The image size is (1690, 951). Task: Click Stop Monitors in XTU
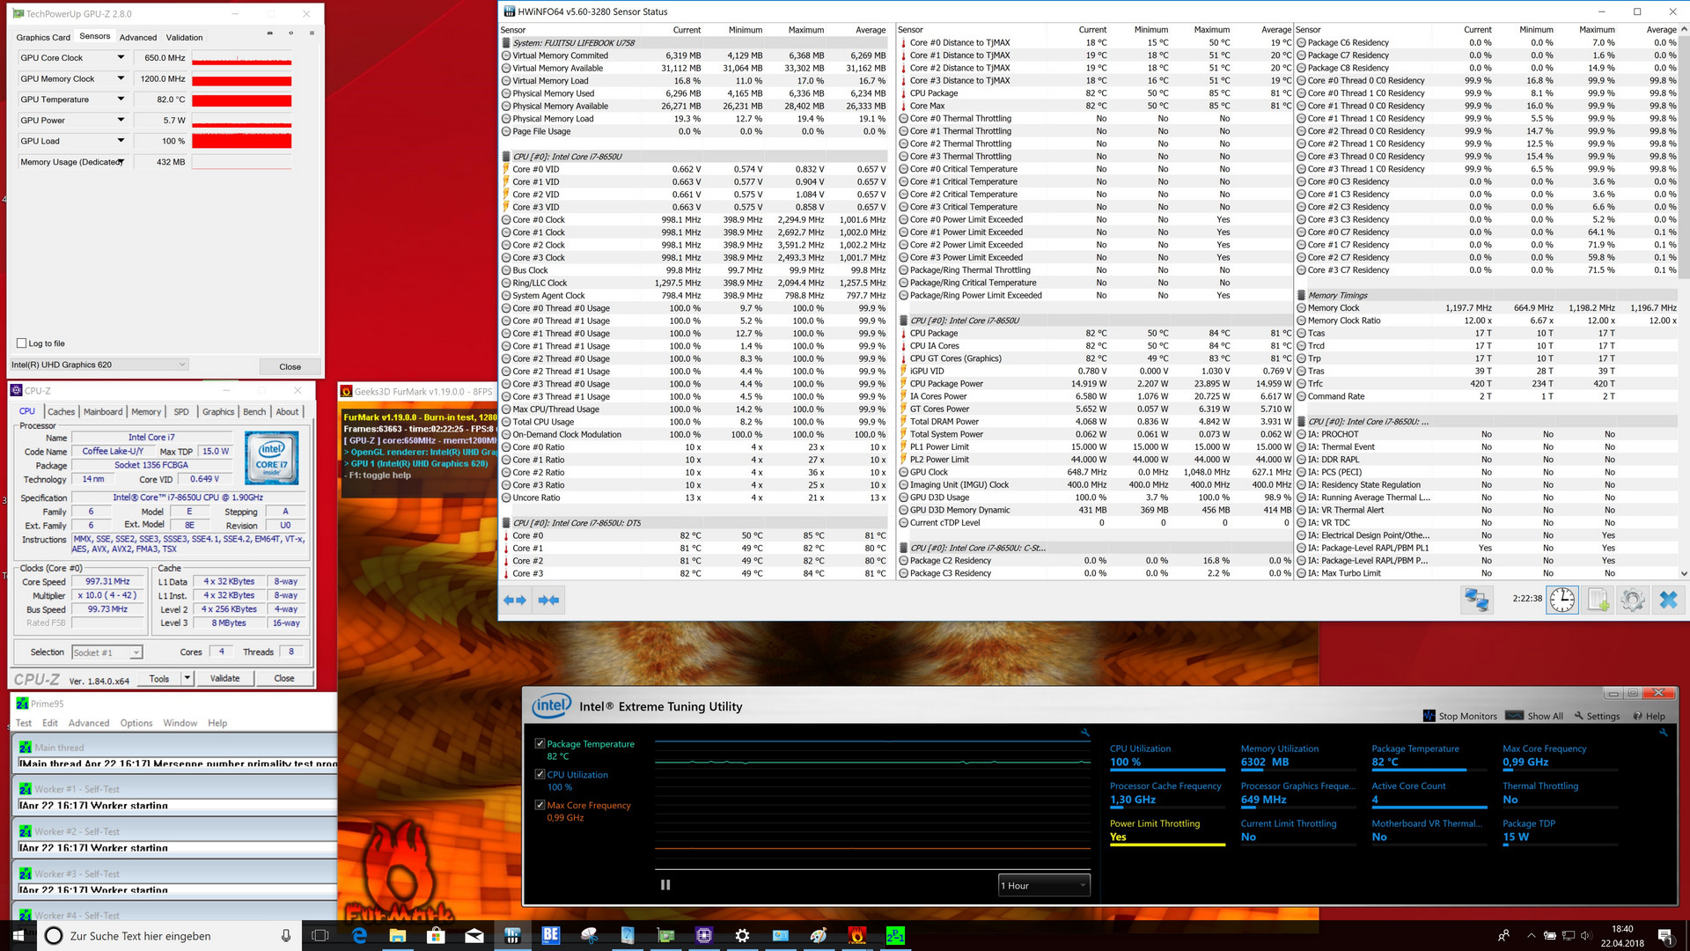[x=1459, y=716]
